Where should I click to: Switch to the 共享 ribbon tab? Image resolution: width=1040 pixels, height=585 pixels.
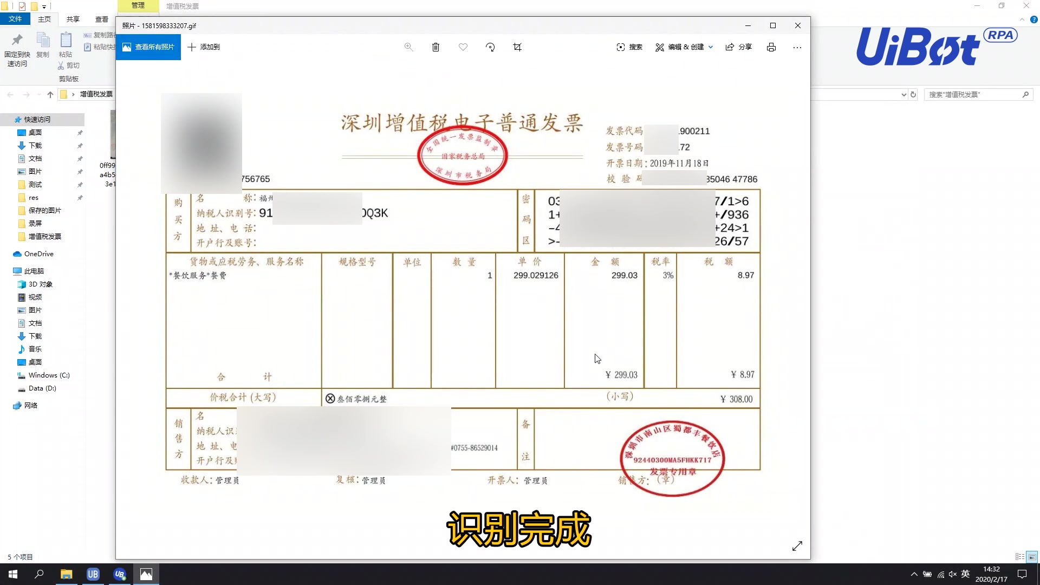(x=72, y=19)
